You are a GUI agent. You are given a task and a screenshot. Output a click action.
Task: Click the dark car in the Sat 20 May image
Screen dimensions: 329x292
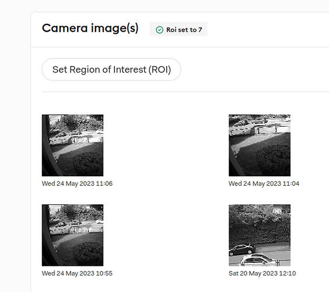point(242,249)
